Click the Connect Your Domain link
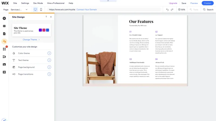 pos(87,10)
